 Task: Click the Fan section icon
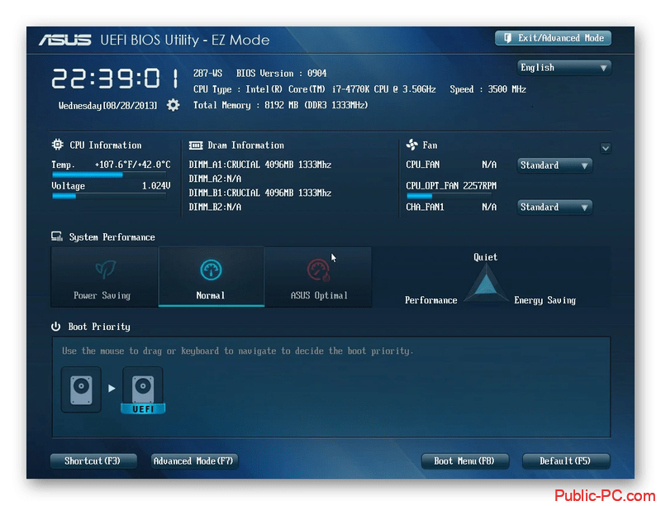(411, 145)
